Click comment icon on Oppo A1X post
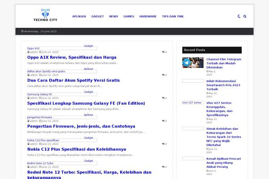The image size is (269, 179). 164,52
